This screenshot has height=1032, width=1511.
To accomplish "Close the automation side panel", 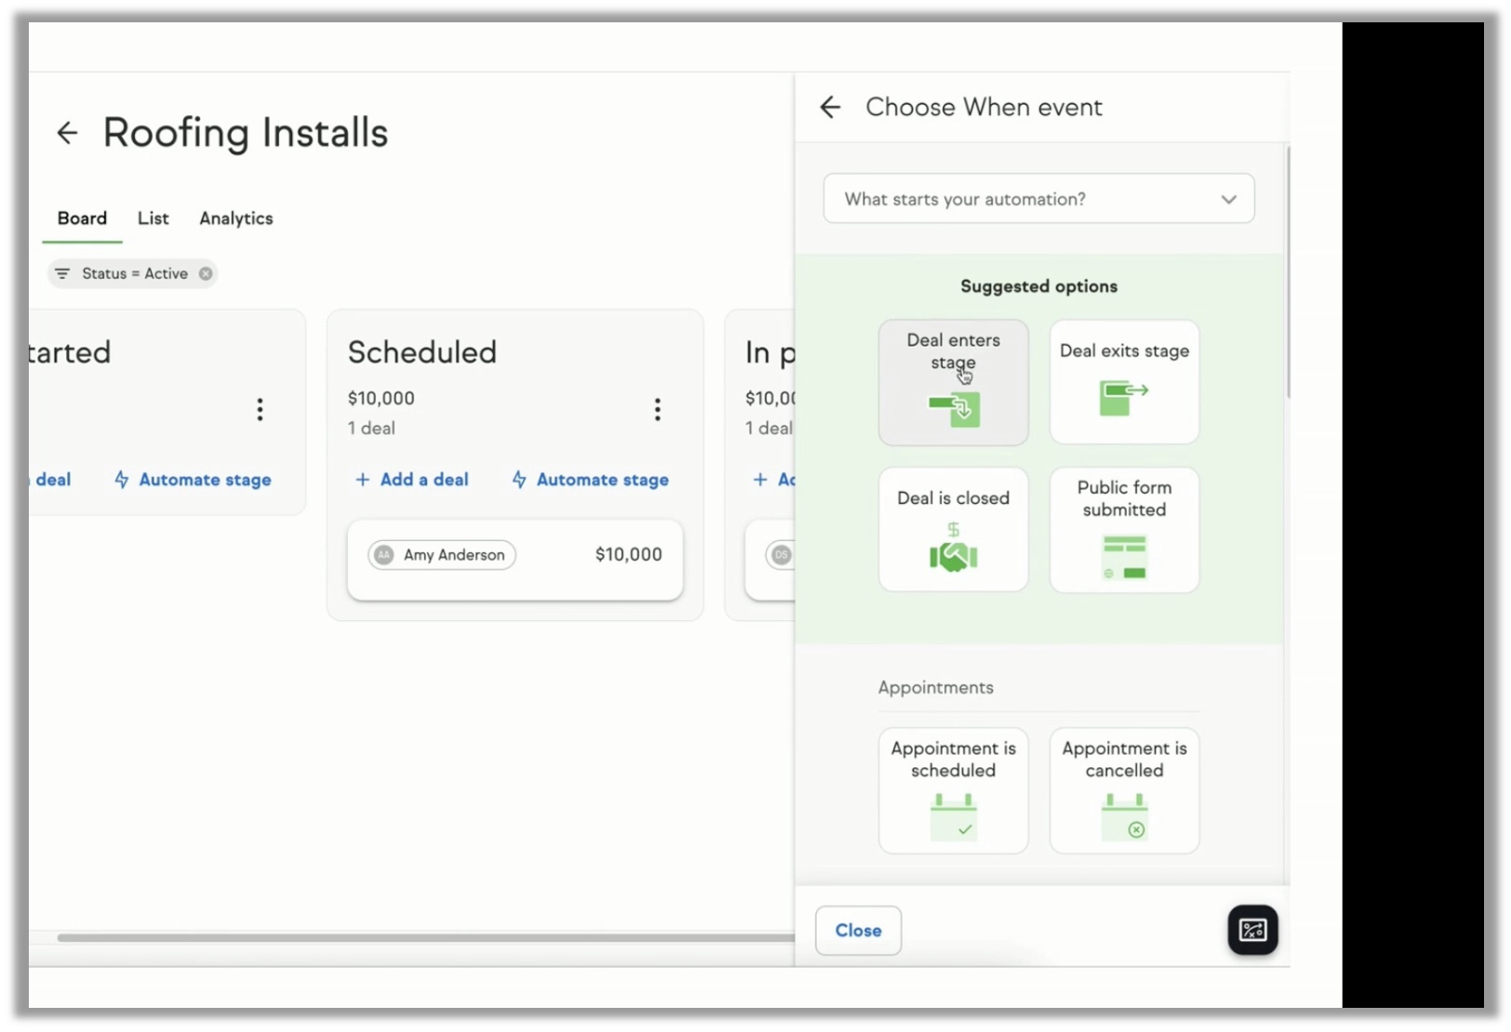I will coord(858,931).
